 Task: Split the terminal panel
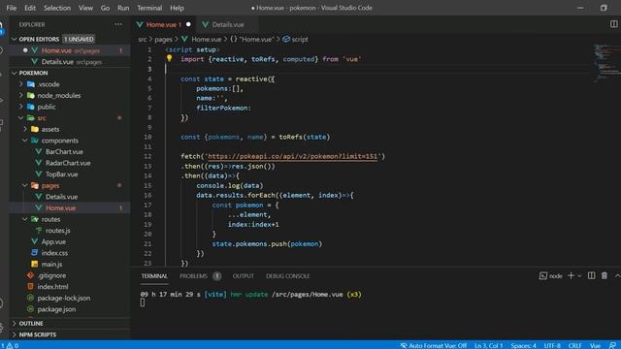tap(591, 275)
